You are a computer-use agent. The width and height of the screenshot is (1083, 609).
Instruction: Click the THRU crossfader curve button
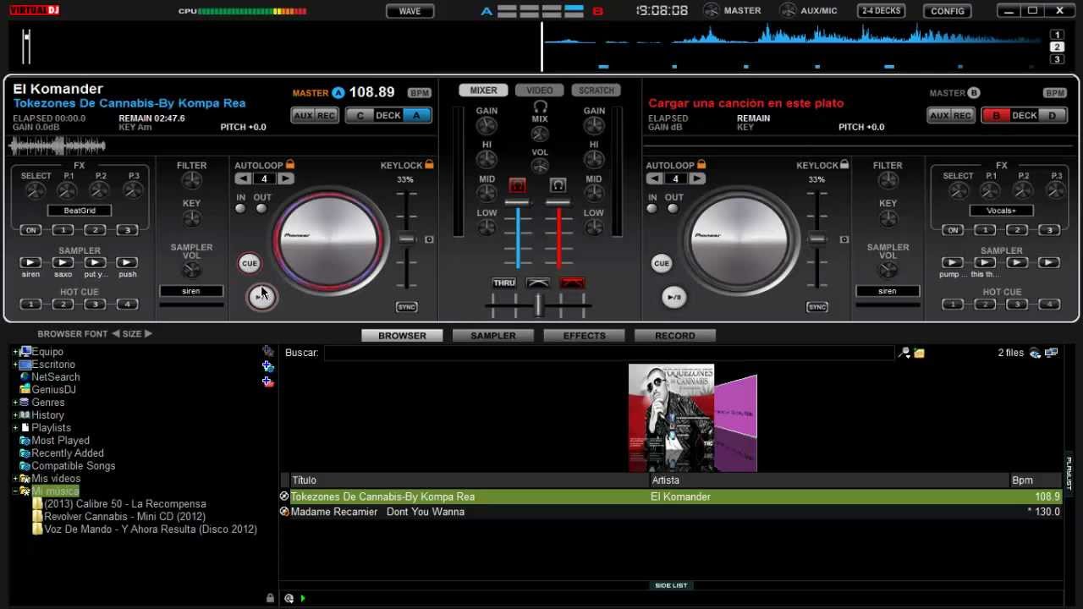click(x=504, y=283)
